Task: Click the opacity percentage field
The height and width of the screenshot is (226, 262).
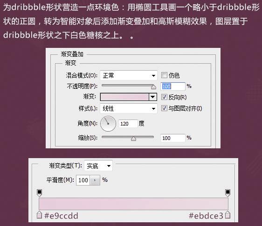Action: point(173,86)
